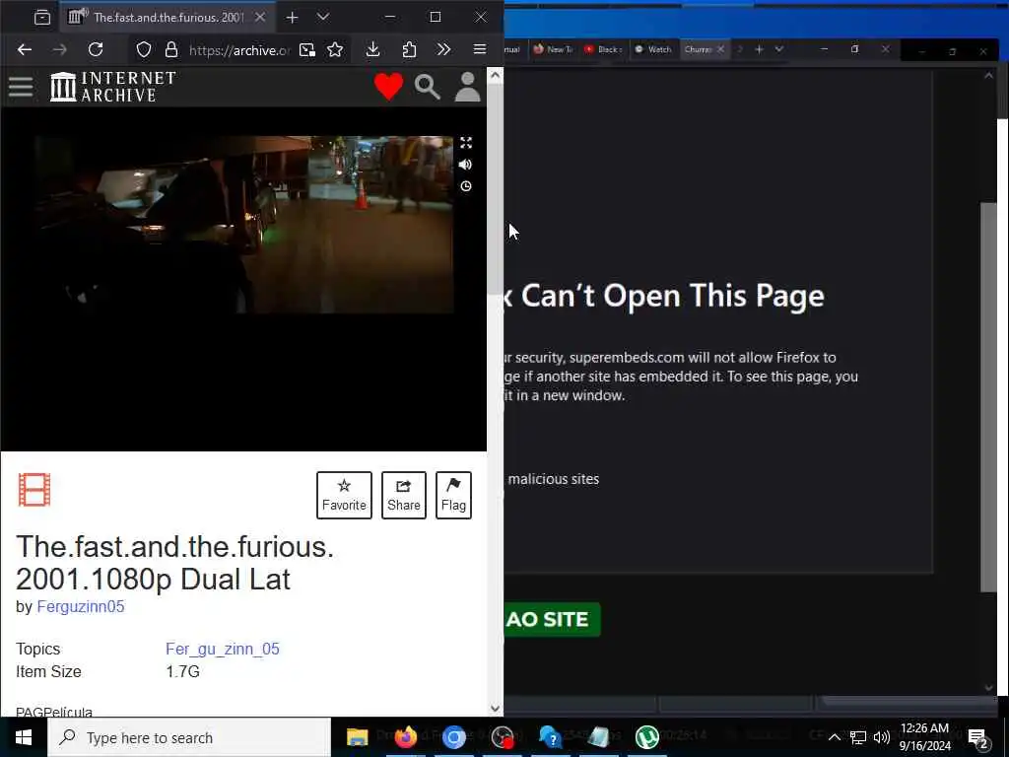Viewport: 1009px width, 757px height.
Task: Click the taskbar search box
Action: click(189, 737)
